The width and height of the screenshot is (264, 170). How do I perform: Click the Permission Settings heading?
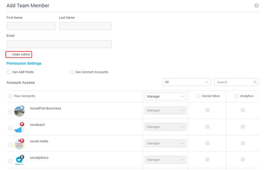click(x=24, y=64)
